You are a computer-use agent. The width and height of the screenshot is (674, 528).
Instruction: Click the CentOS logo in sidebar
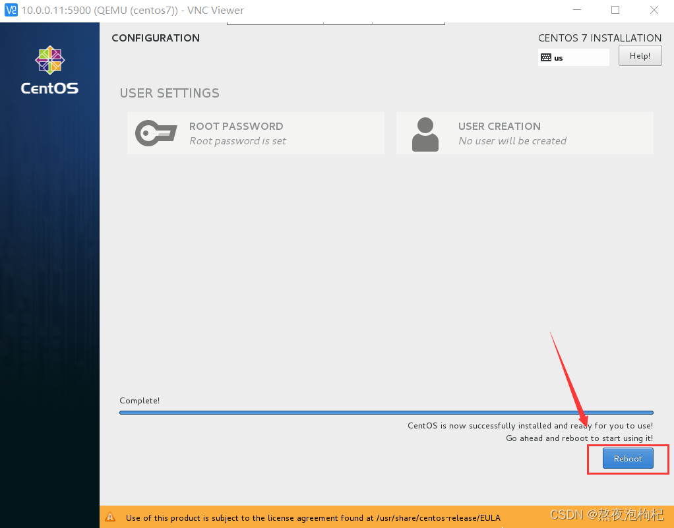[x=50, y=70]
